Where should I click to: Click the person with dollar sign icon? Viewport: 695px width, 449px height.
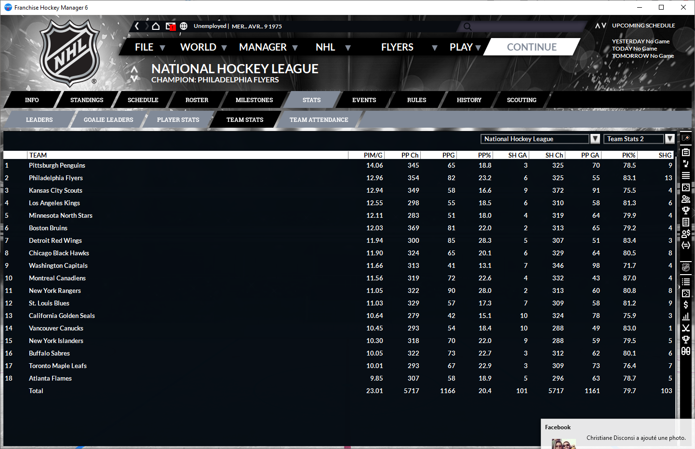(686, 234)
